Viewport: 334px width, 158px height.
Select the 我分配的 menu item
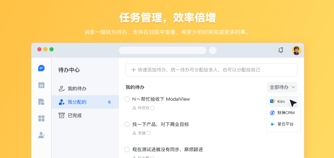[x=85, y=102]
